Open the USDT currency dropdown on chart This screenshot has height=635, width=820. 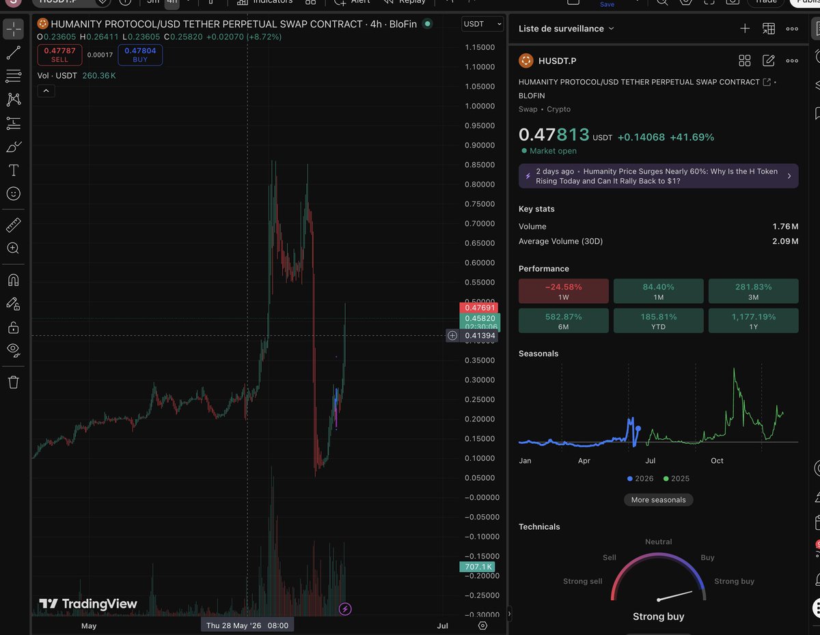482,24
